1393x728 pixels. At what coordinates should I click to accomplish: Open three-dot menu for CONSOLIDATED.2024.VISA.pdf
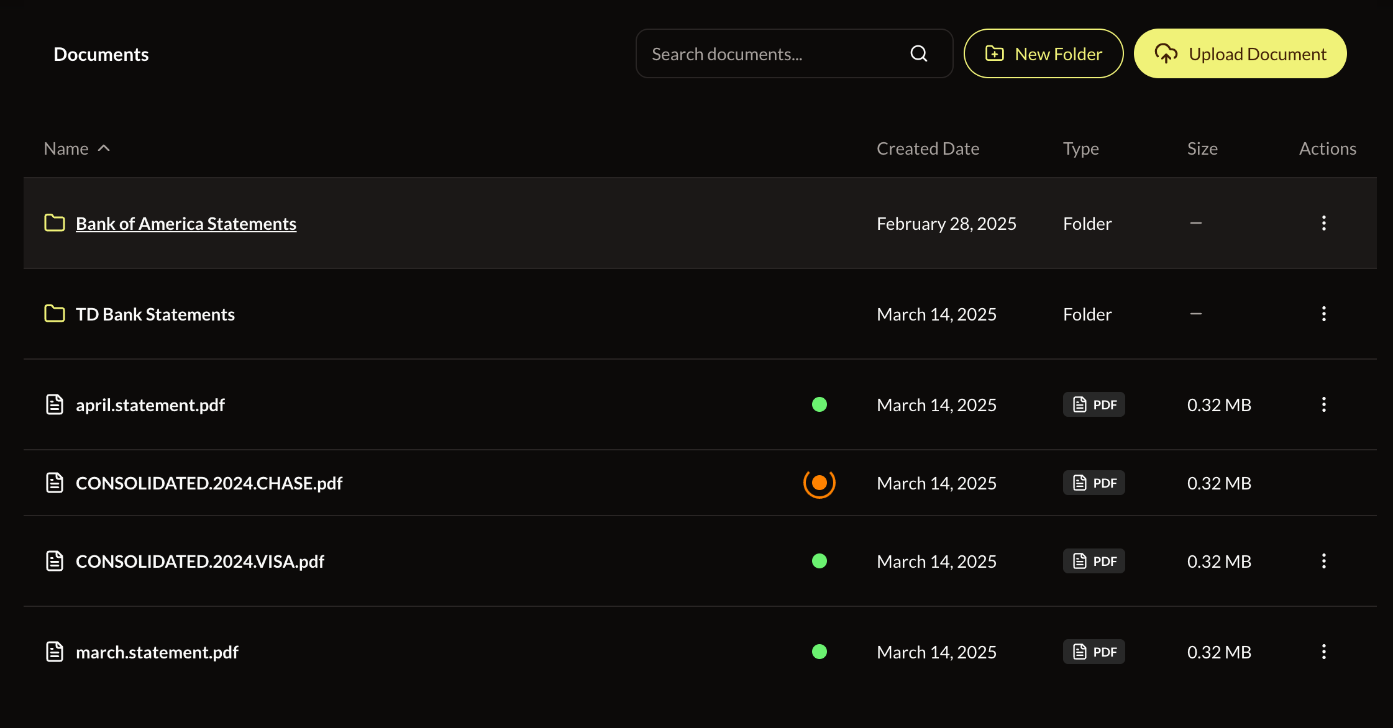click(1323, 561)
